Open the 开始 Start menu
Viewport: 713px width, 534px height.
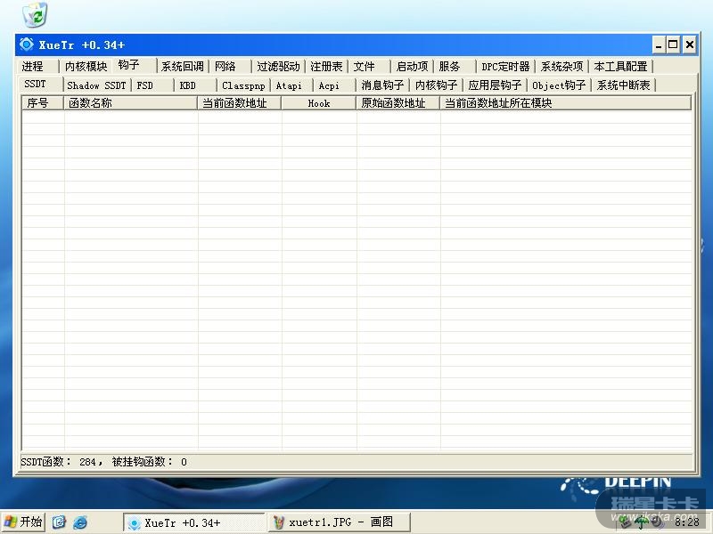[23, 522]
